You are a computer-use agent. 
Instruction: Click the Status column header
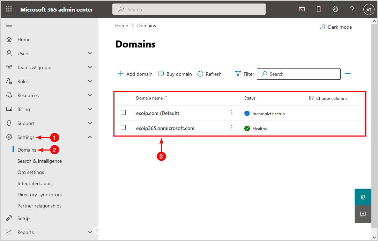(x=250, y=98)
